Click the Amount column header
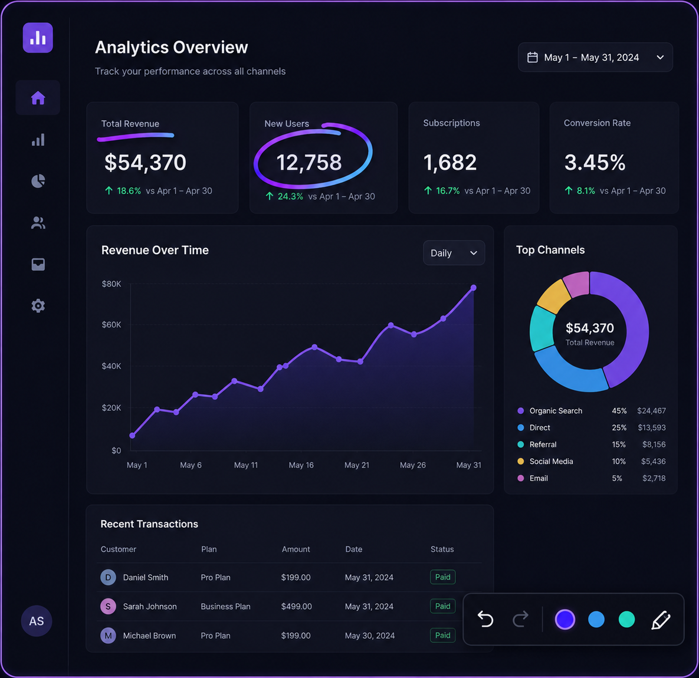 pos(296,549)
